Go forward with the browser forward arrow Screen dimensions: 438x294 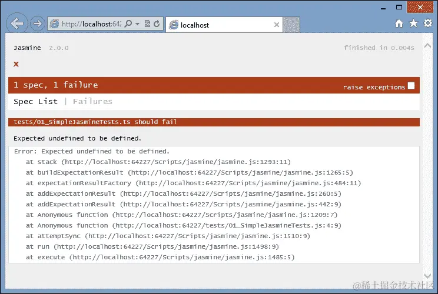(x=38, y=24)
